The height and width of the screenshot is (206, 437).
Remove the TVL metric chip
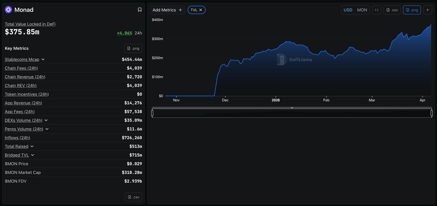(201, 10)
